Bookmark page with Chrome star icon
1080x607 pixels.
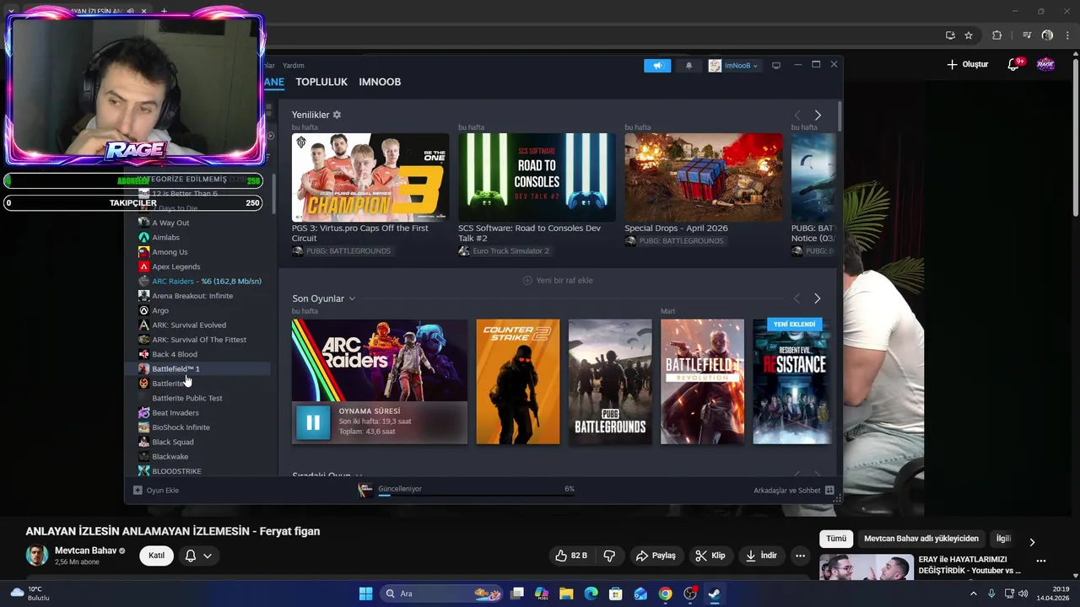click(x=969, y=35)
